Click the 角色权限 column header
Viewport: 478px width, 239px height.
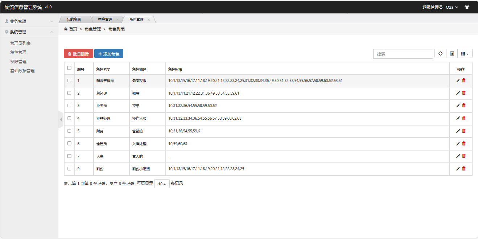pyautogui.click(x=307, y=68)
